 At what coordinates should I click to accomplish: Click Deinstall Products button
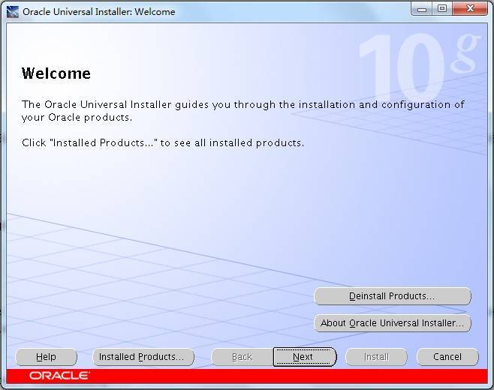click(392, 296)
